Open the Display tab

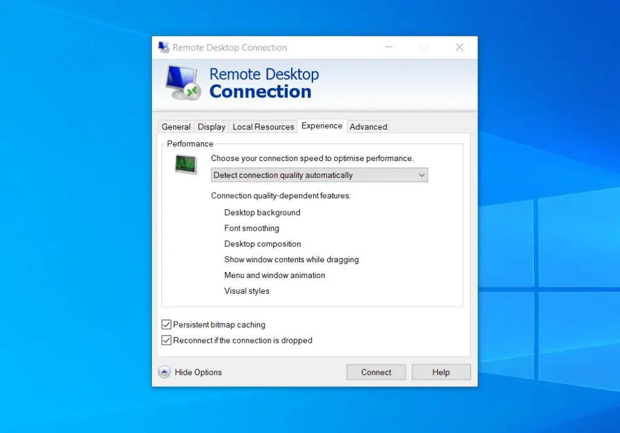[x=211, y=127]
